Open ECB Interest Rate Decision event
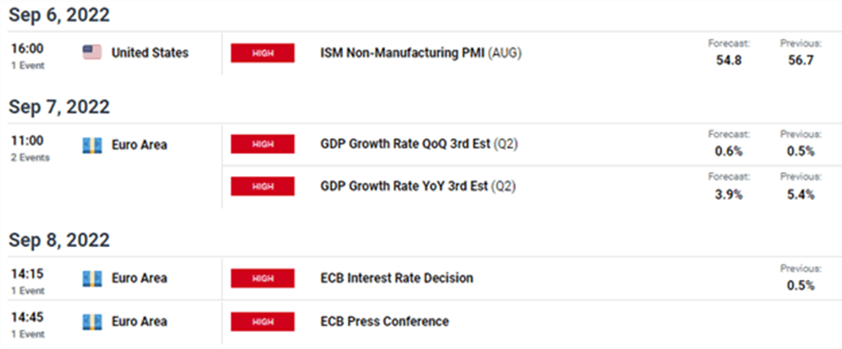 [397, 278]
